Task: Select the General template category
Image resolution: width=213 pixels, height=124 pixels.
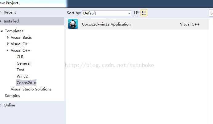Action: point(23,63)
